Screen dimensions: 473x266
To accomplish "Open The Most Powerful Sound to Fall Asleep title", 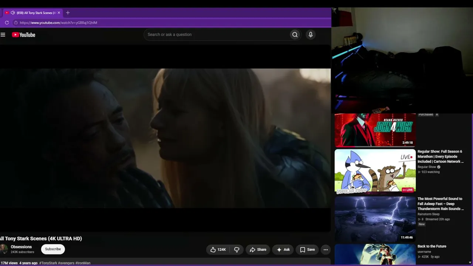I will click(440, 204).
